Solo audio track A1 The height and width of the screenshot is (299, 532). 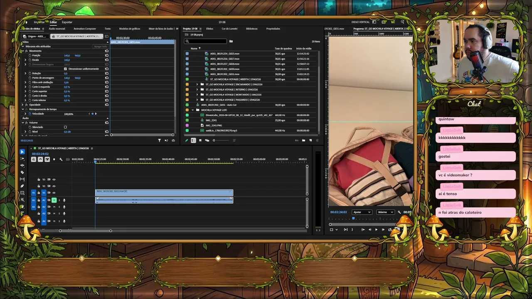pos(59,200)
